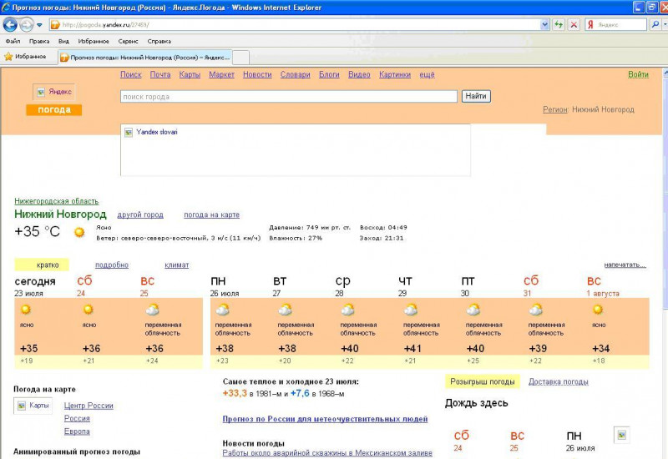Open the Центр России map link

click(x=89, y=406)
